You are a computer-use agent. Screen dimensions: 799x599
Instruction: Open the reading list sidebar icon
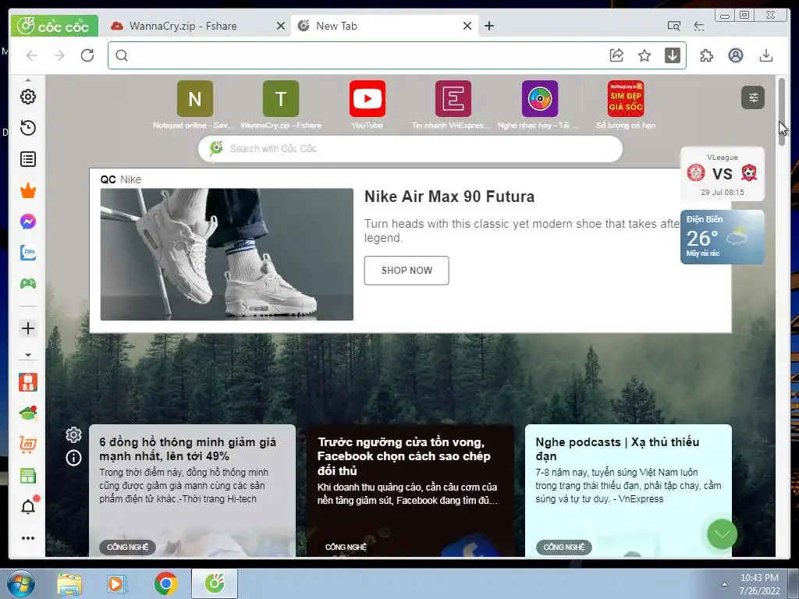tap(28, 159)
